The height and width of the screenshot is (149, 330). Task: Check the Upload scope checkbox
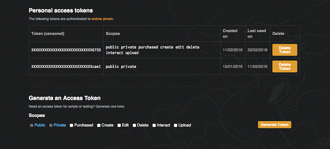coord(176,125)
